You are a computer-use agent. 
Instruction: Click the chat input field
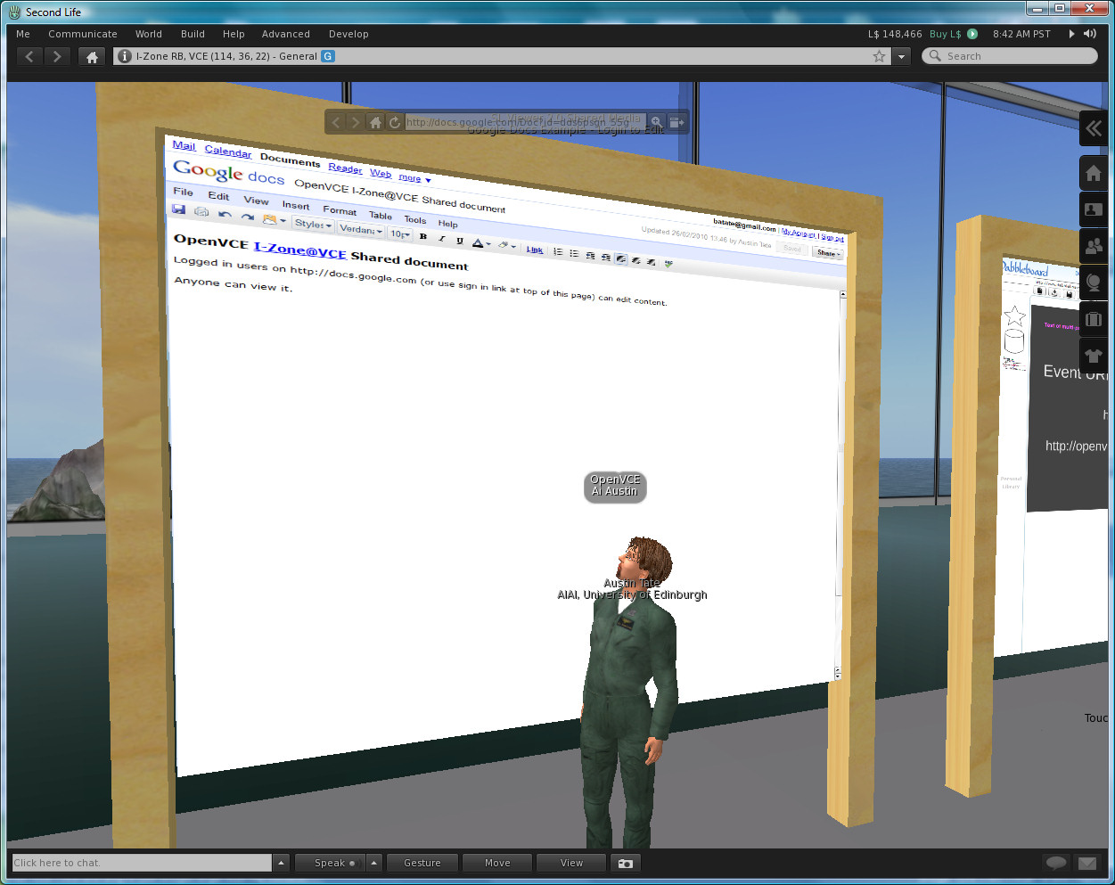coord(142,863)
